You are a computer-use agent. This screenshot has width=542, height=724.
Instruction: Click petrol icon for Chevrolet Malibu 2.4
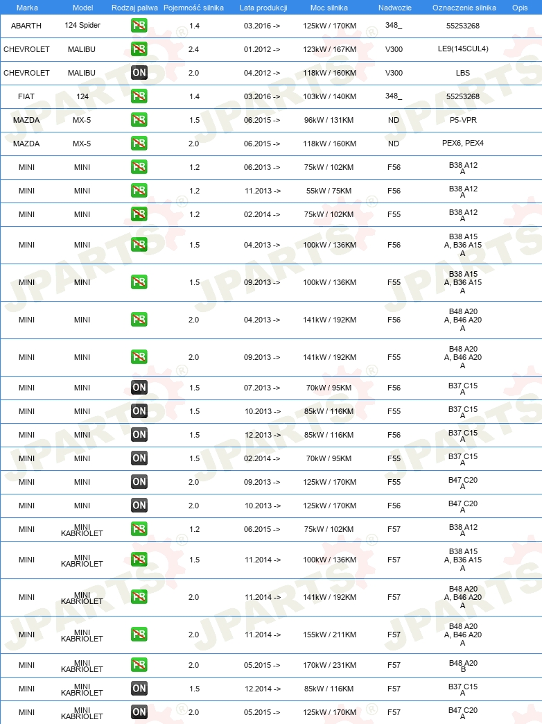pyautogui.click(x=139, y=49)
